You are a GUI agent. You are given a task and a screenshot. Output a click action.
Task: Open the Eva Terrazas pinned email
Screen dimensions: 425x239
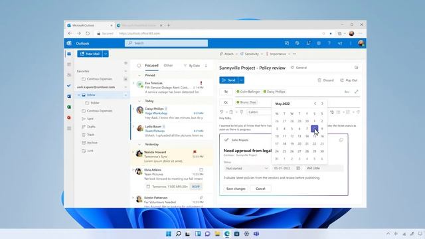pyautogui.click(x=171, y=88)
